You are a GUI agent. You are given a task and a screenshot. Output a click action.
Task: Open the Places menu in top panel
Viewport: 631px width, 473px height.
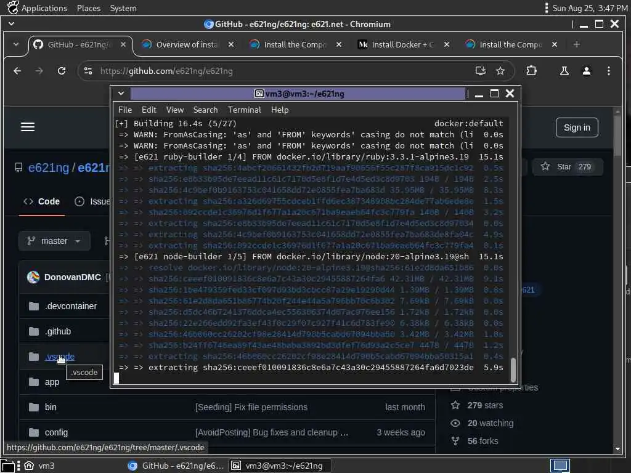89,8
